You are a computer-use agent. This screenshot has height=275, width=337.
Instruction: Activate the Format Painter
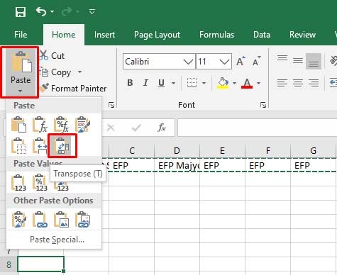(x=73, y=89)
